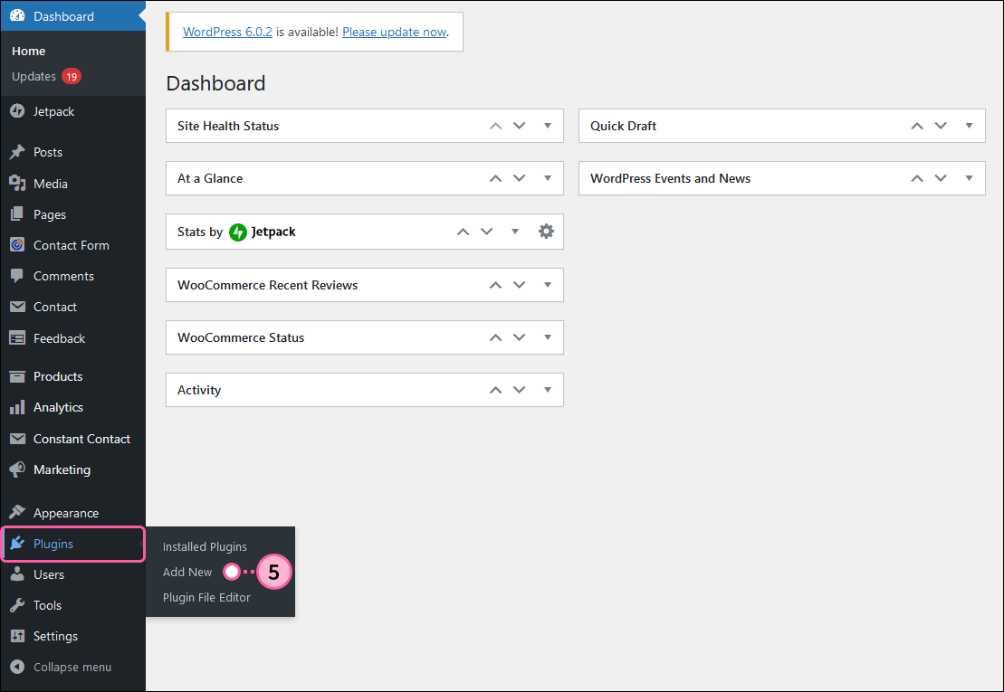Click the Collapse menu label
The height and width of the screenshot is (692, 1004).
(x=72, y=667)
